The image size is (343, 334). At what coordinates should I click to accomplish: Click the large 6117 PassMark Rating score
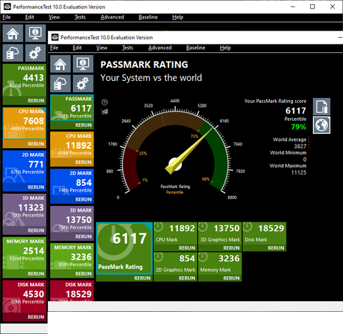click(x=129, y=238)
